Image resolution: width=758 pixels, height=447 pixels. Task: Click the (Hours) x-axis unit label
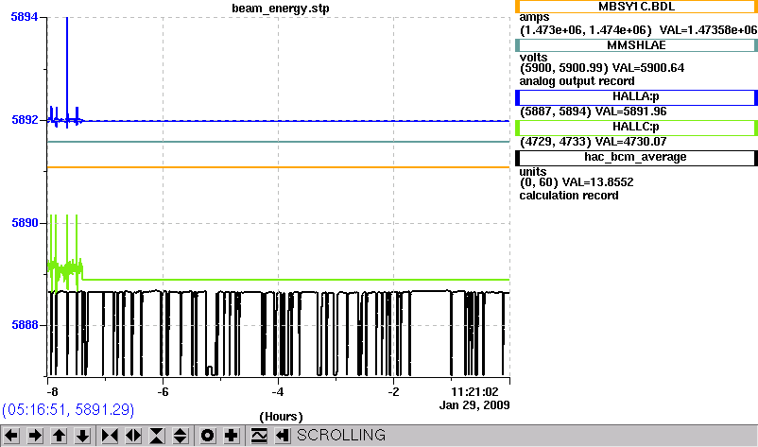click(x=281, y=417)
